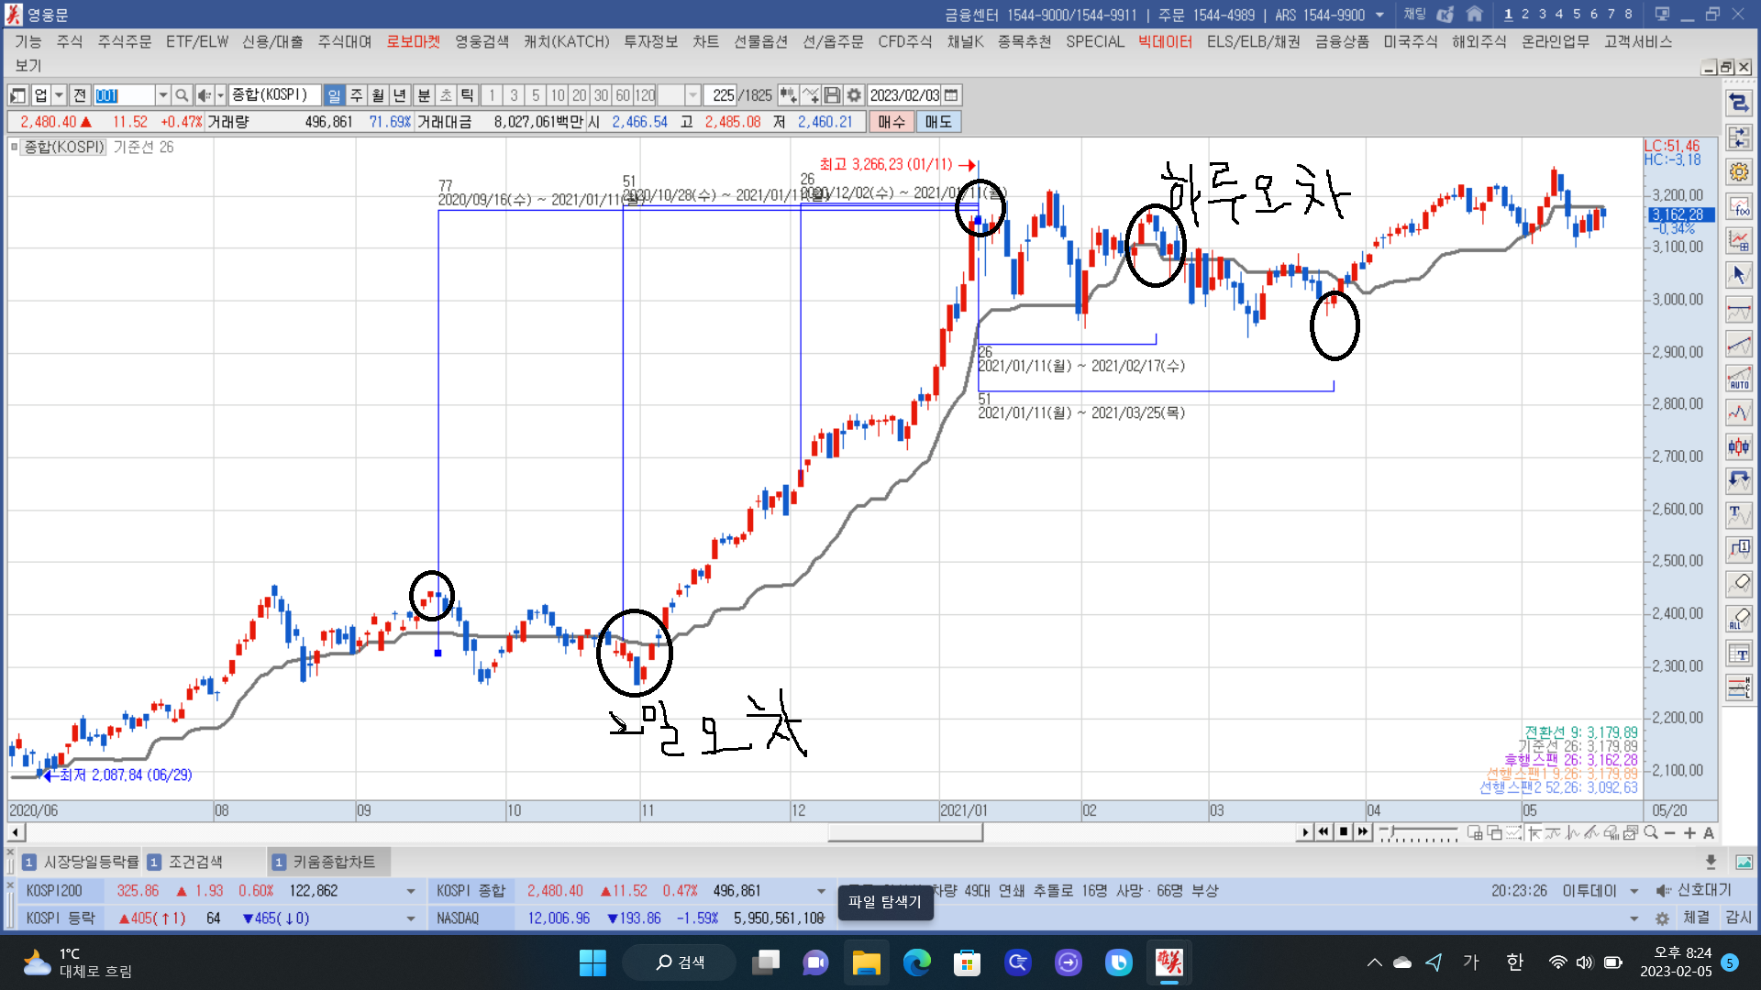Expand the KOSPI200 ticker dropdown arrow
Viewport: 1761px width, 990px height.
(x=410, y=891)
